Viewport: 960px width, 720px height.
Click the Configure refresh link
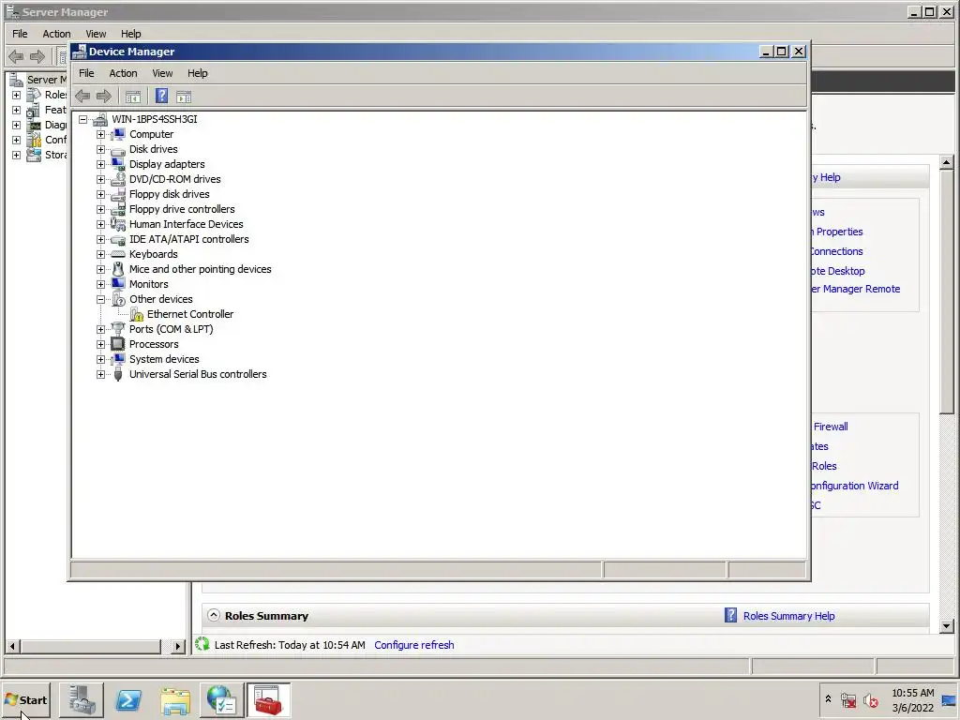[x=413, y=645]
